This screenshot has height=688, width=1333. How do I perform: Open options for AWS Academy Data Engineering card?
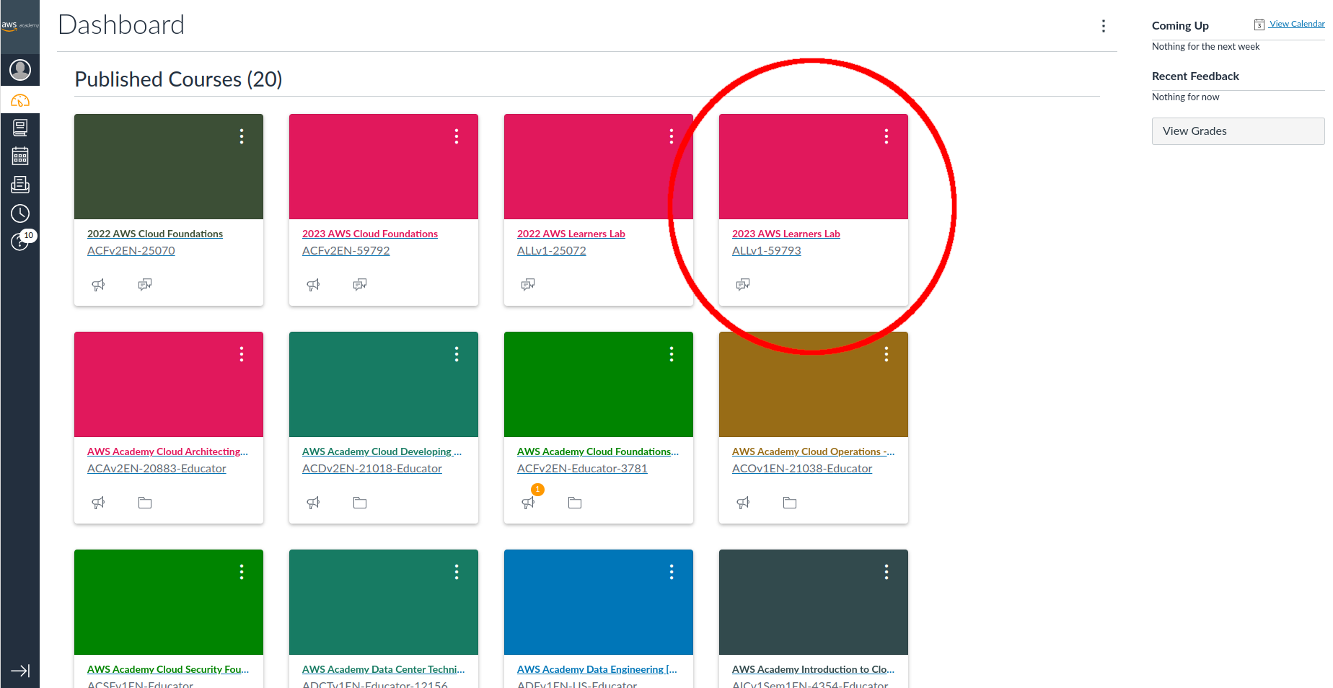[x=672, y=572]
